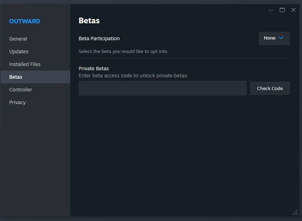Select the Betas sidebar entry
Screen dimensions: 302x221
pos(16,77)
